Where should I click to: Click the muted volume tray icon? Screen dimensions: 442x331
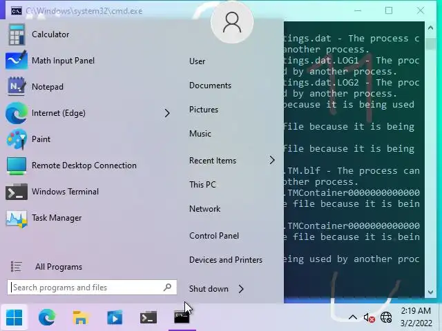(369, 318)
